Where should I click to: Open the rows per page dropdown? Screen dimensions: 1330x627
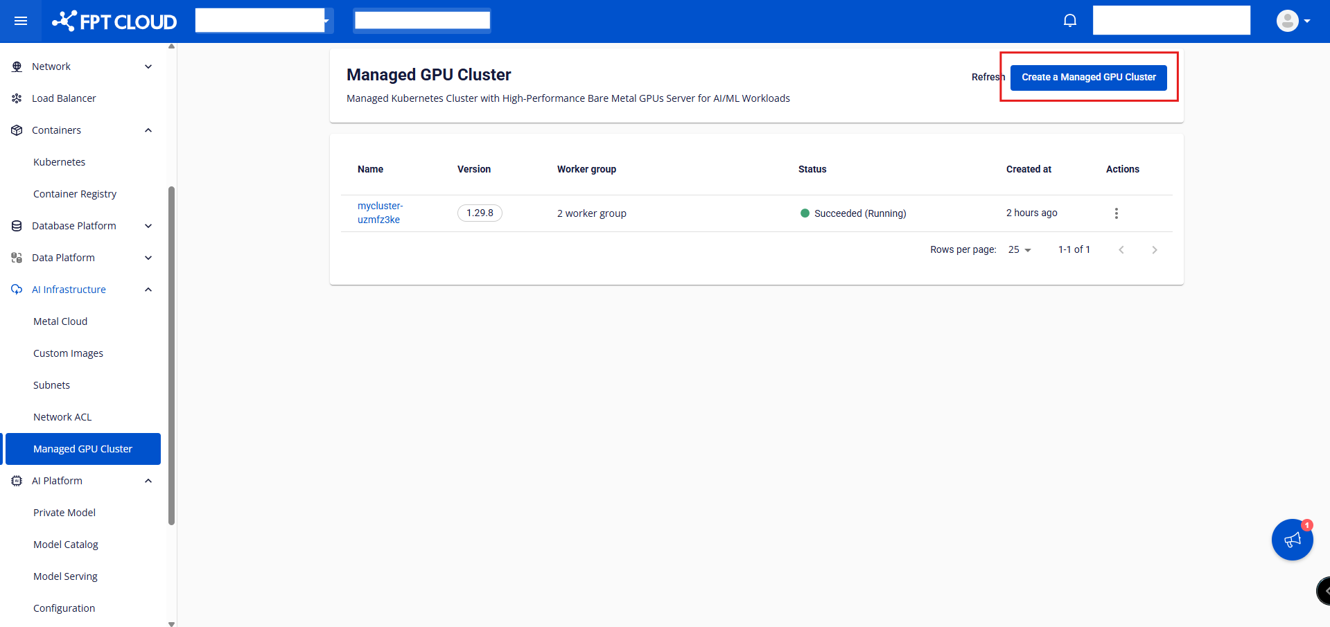pyautogui.click(x=1020, y=250)
